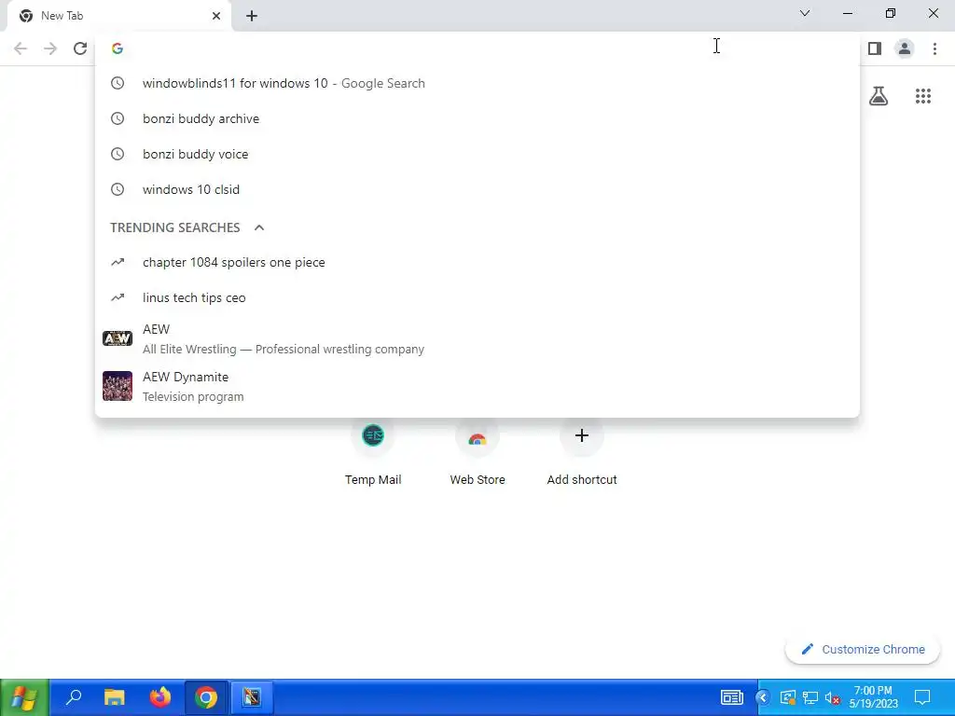
Task: Open the clock showing 7:00 PM
Action: 873,697
